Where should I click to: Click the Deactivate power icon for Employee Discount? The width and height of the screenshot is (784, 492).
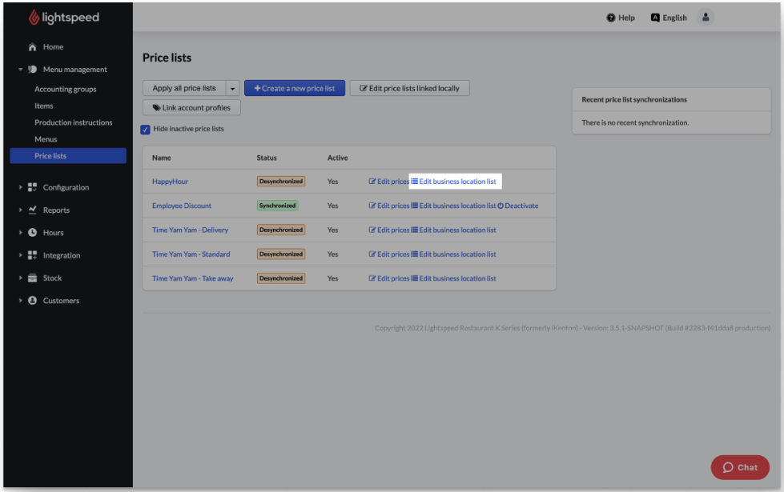click(x=501, y=206)
